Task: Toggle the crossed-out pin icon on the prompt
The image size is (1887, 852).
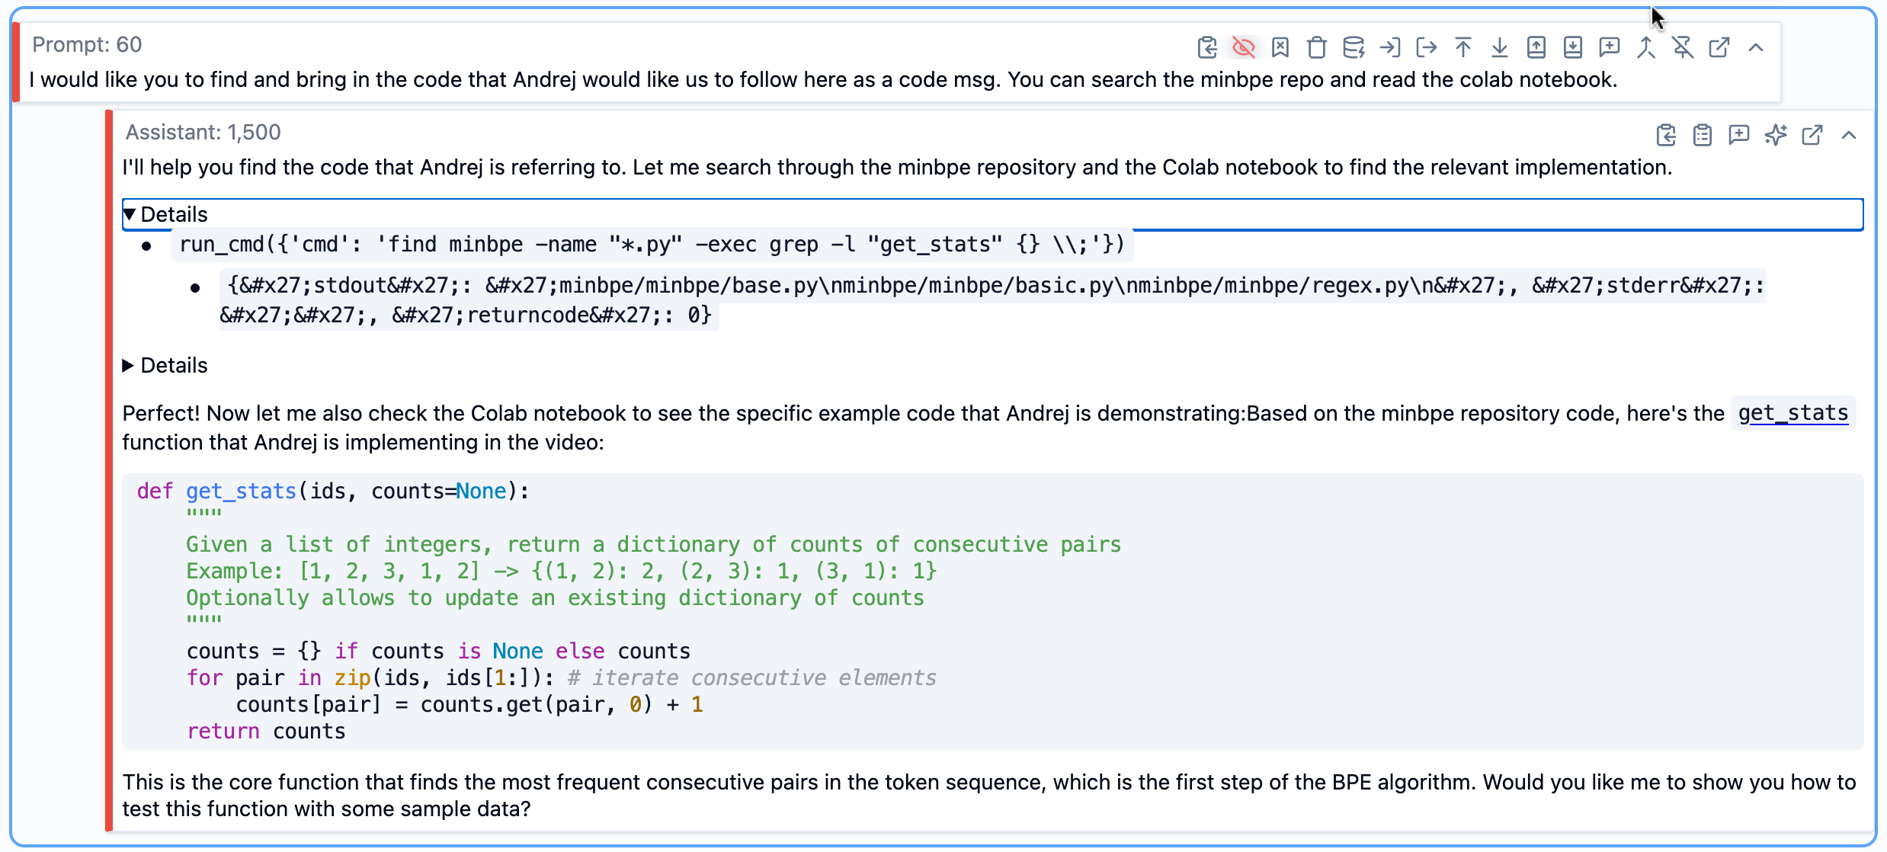Action: coord(1682,47)
